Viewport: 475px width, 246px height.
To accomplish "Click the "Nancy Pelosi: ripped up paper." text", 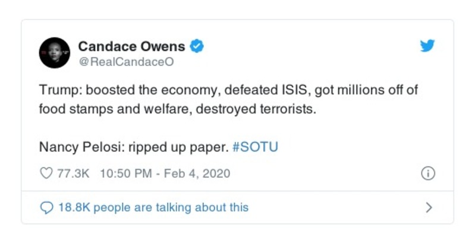I will coord(133,146).
